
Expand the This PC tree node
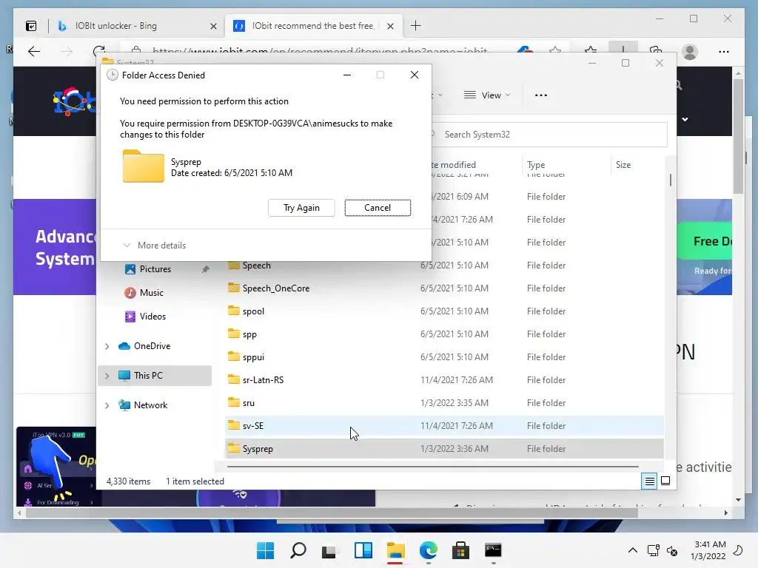[107, 376]
